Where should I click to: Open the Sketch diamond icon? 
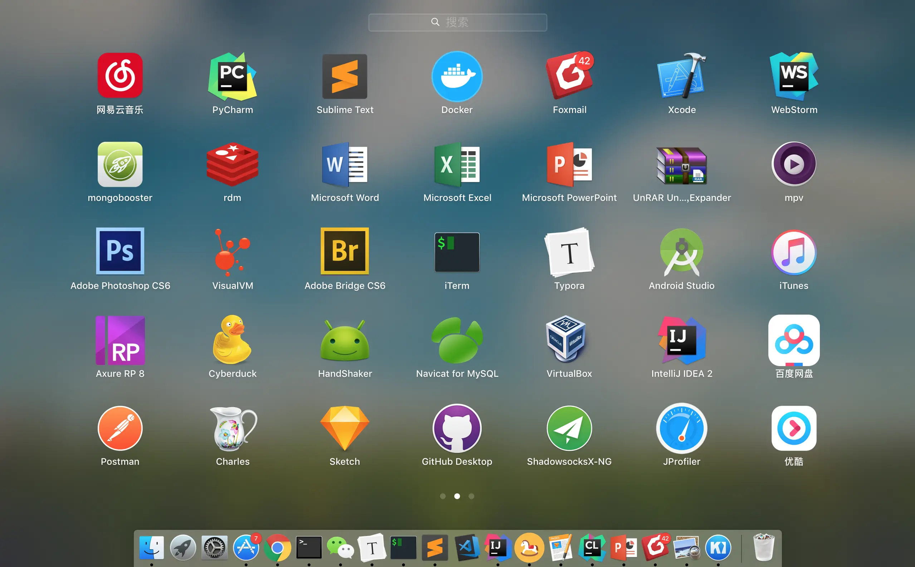click(345, 428)
